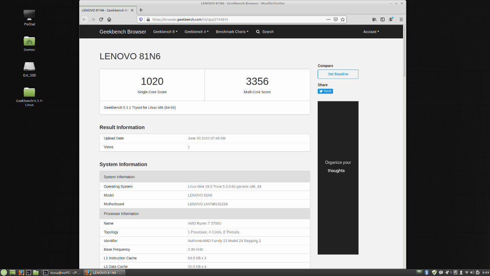Show the Firefox sidebar

click(x=383, y=19)
